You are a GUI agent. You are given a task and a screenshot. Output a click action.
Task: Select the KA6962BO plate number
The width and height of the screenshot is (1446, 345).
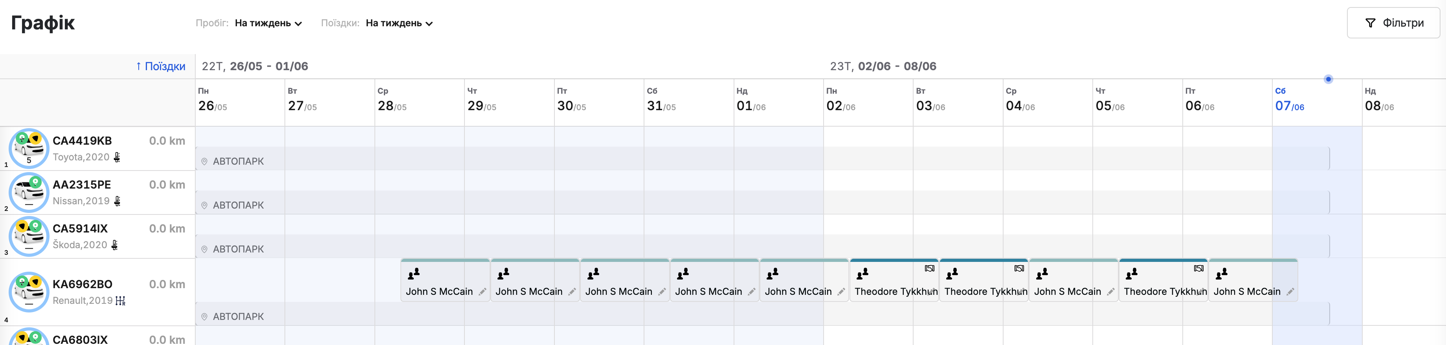coord(83,284)
